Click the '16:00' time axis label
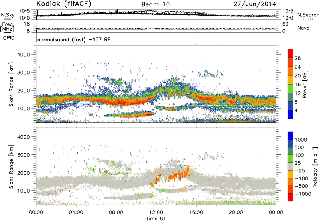The height and width of the screenshot is (221, 319). coord(196,213)
